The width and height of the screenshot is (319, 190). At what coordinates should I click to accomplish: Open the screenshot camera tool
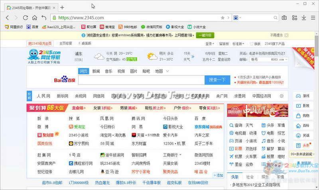tap(284, 18)
